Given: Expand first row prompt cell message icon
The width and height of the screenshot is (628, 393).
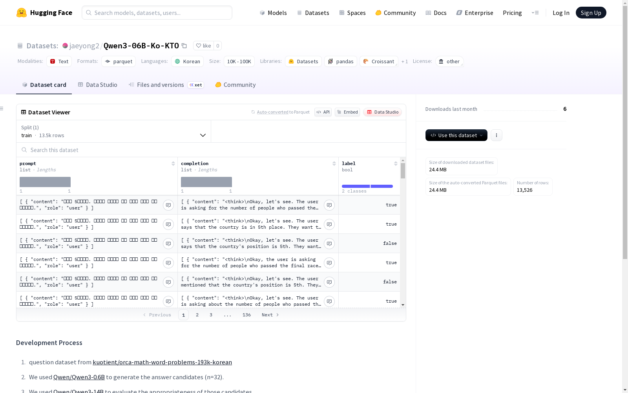Looking at the screenshot, I should [168, 205].
